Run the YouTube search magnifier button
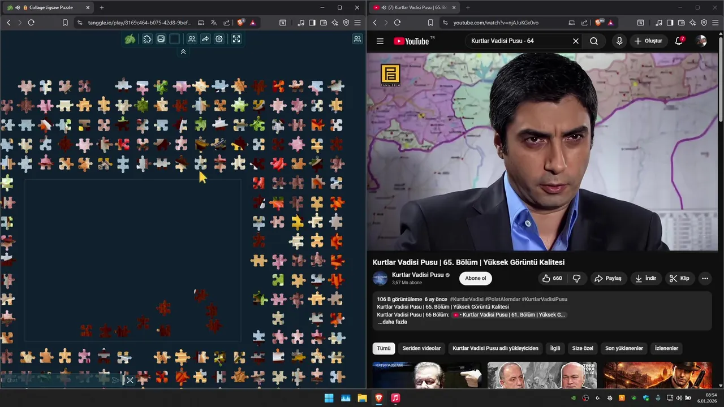 594,41
